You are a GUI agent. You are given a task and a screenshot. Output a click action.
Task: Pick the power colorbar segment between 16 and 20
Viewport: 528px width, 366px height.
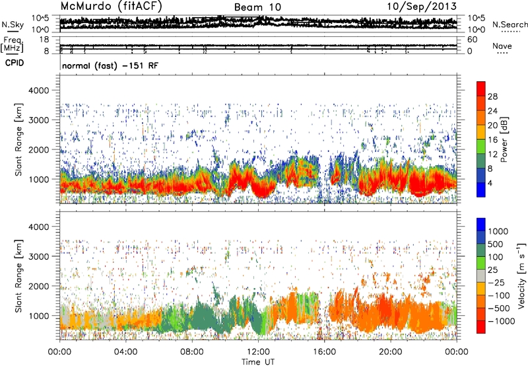481,132
